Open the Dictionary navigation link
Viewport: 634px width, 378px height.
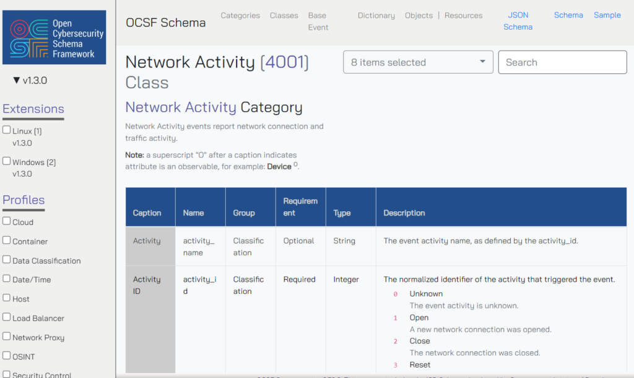pos(376,15)
